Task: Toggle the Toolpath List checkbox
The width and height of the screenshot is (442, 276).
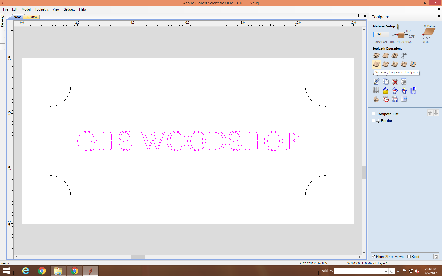Action: [373, 114]
